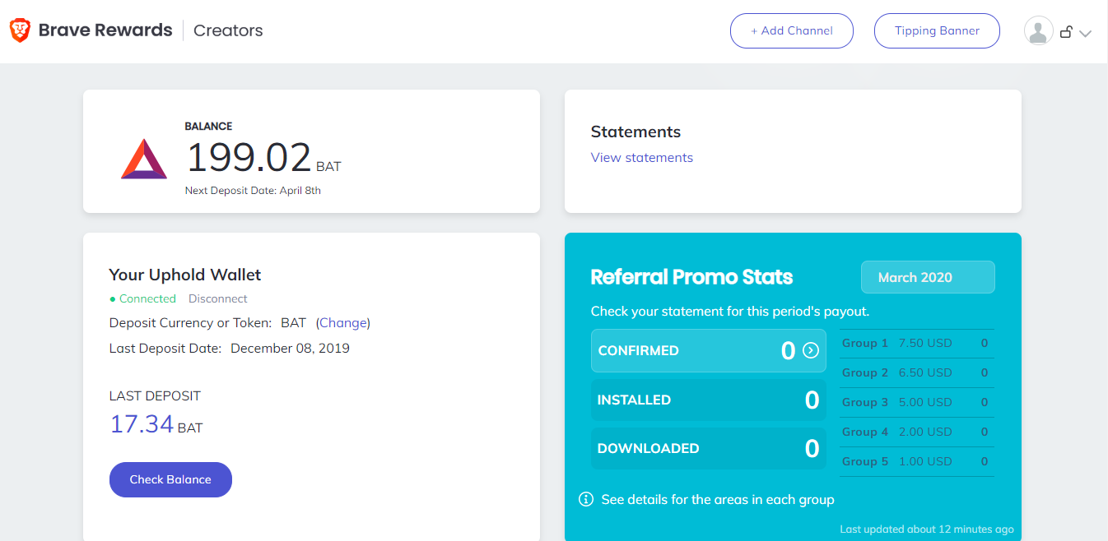Click Next Deposit Date: April 8th text
The height and width of the screenshot is (541, 1108).
(x=253, y=191)
